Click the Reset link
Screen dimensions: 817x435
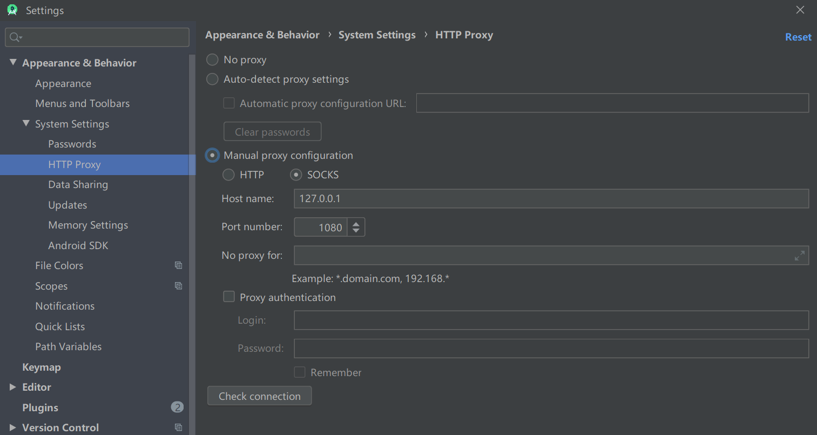[798, 37]
